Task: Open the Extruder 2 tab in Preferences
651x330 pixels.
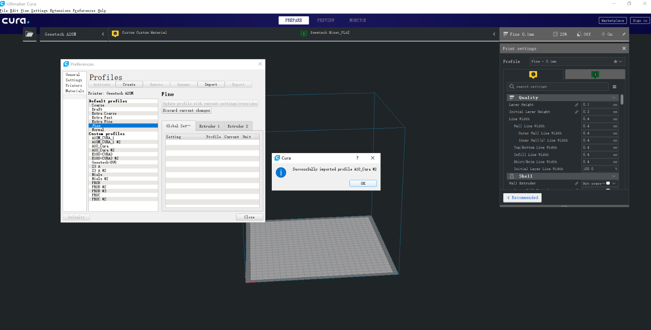Action: point(238,126)
